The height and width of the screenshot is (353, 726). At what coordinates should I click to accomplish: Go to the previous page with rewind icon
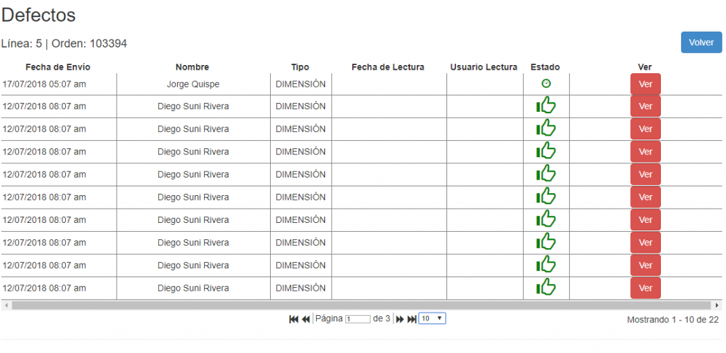pos(305,319)
